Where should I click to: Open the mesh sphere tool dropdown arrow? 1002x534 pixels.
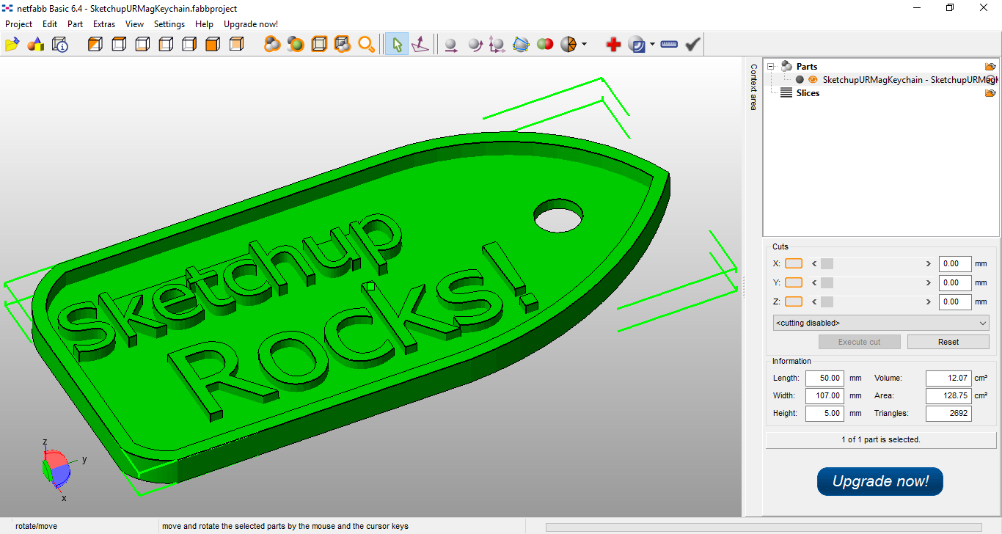[584, 45]
